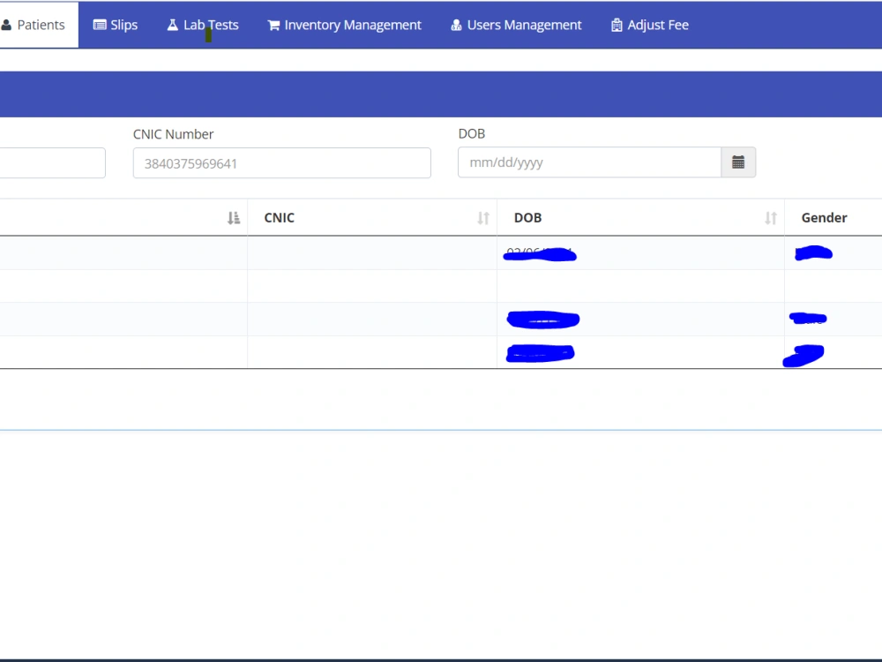Go to Inventory Management tab
The width and height of the screenshot is (882, 662).
(344, 25)
